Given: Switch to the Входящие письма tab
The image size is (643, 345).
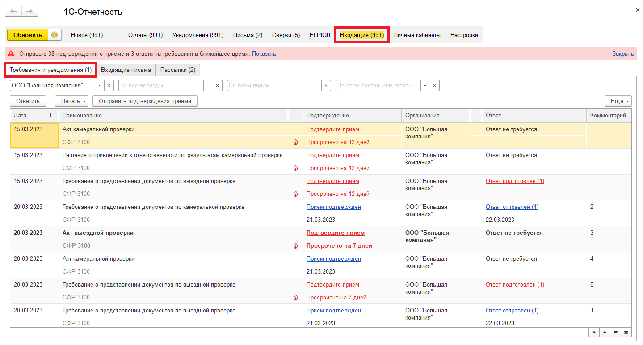Looking at the screenshot, I should coord(126,70).
